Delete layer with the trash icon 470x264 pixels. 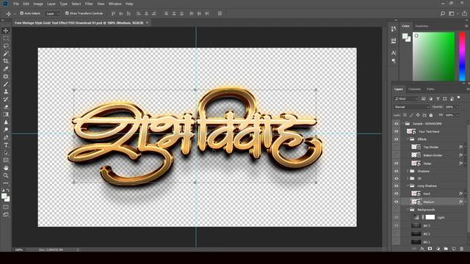[462, 249]
